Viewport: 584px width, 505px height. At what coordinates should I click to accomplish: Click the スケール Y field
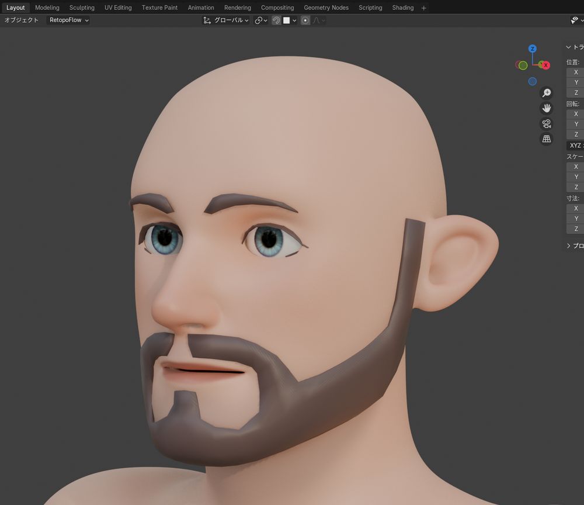pyautogui.click(x=575, y=177)
